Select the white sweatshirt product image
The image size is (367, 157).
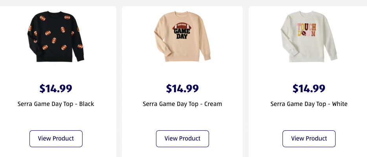click(x=309, y=37)
